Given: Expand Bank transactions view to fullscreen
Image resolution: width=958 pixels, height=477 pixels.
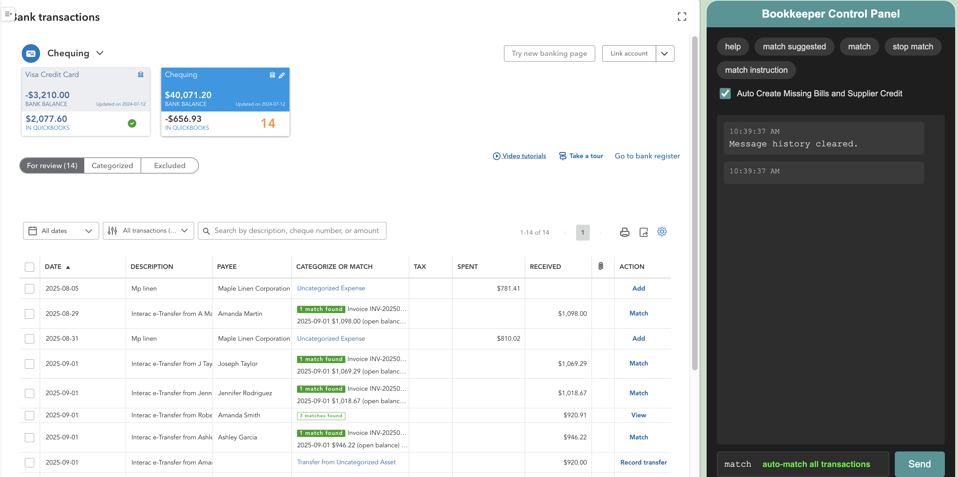Looking at the screenshot, I should 682,16.
